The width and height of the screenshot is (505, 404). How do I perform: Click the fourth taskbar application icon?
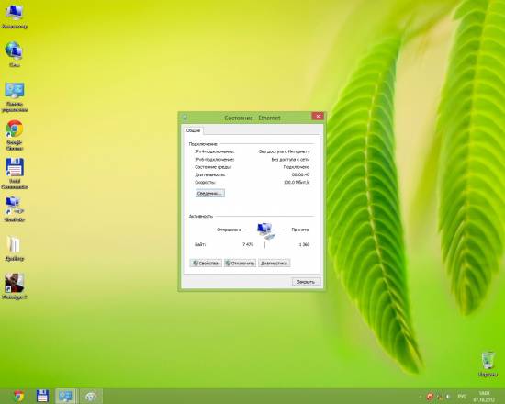[91, 396]
